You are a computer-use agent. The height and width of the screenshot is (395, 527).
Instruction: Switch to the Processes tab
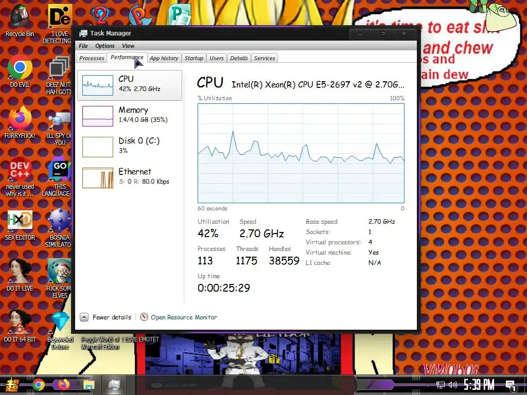click(92, 58)
